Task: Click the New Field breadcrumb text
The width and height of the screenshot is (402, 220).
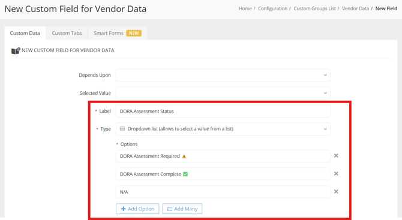Action: [386, 8]
